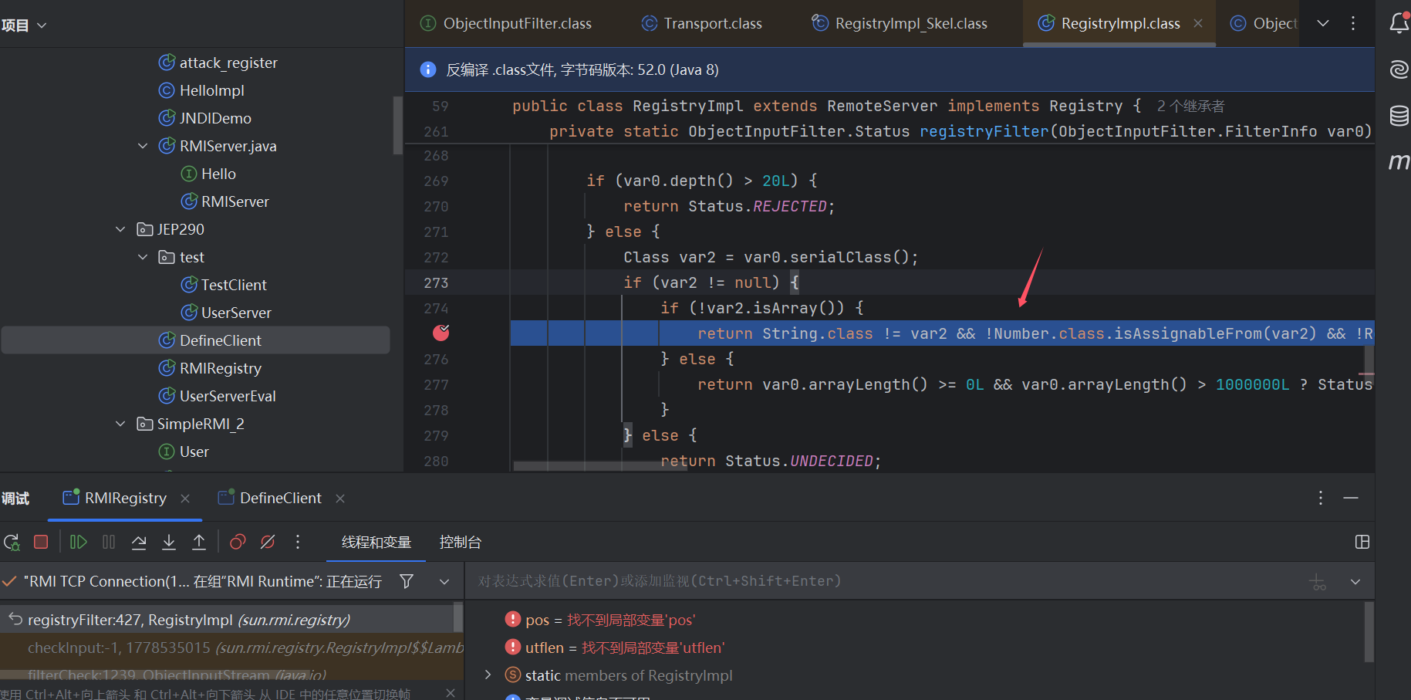
Task: Open the thread selector dropdown
Action: [x=444, y=581]
